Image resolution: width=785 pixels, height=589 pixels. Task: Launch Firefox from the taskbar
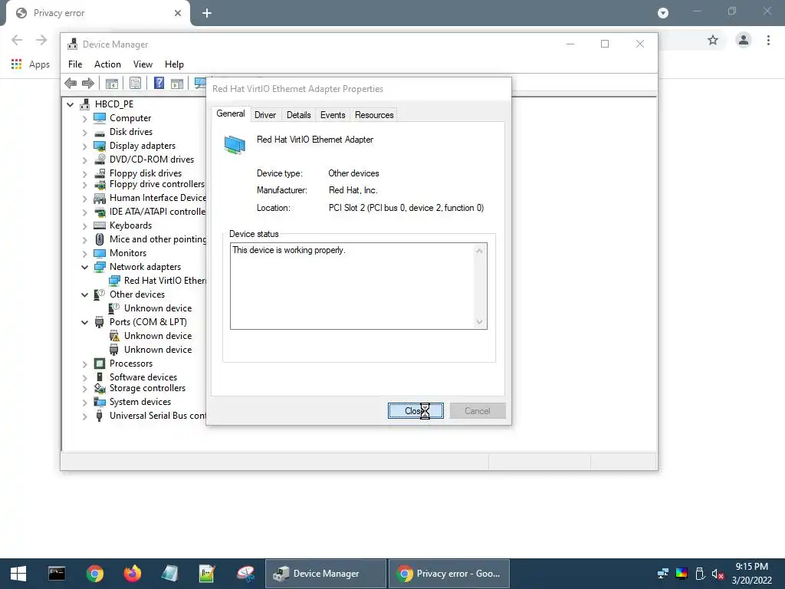(x=133, y=574)
